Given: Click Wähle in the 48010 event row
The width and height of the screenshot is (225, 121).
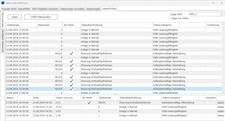Looking at the screenshot, I should click(x=220, y=103).
